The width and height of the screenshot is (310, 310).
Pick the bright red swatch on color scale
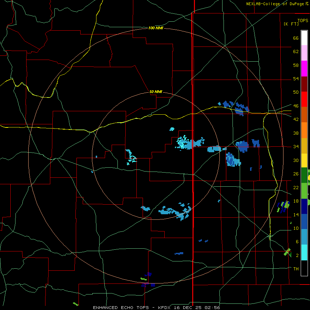point(304,99)
